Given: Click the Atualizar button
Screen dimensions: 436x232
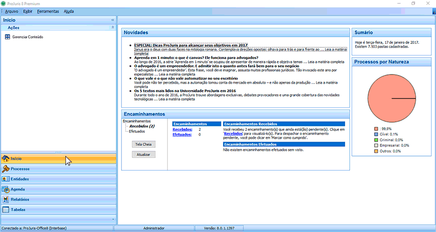Looking at the screenshot, I should click(x=143, y=155).
